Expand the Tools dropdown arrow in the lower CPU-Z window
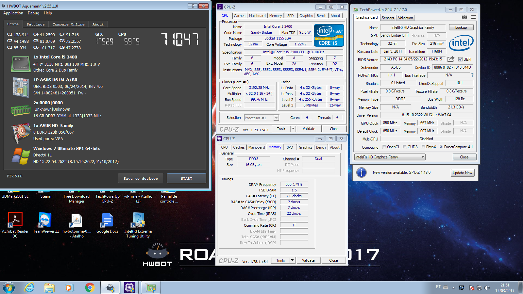 pyautogui.click(x=292, y=260)
